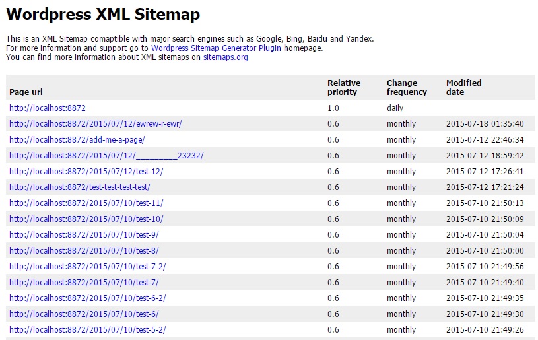
Task: Open the ewrew-r-ewr post link
Action: (95, 124)
